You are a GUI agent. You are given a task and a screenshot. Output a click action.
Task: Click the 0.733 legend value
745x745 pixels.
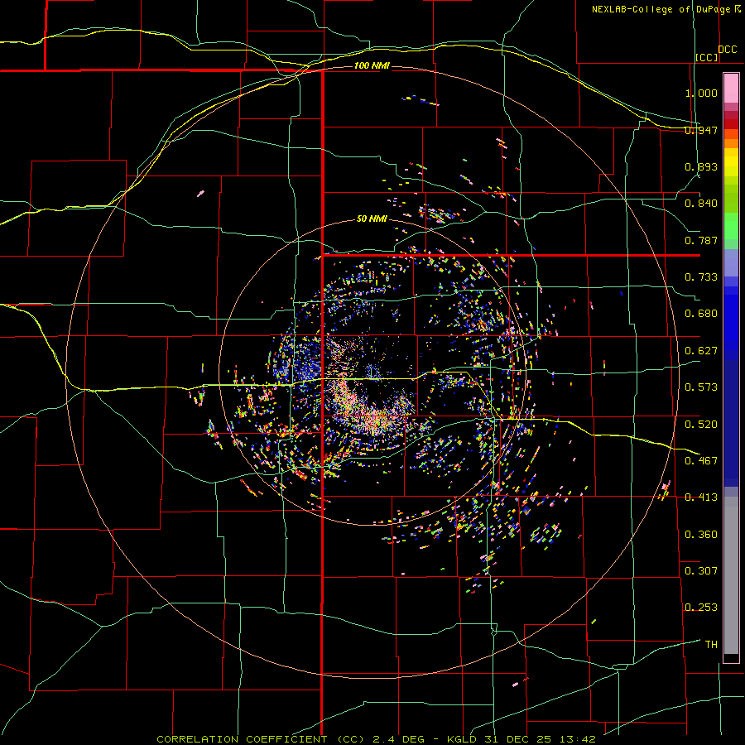point(701,277)
